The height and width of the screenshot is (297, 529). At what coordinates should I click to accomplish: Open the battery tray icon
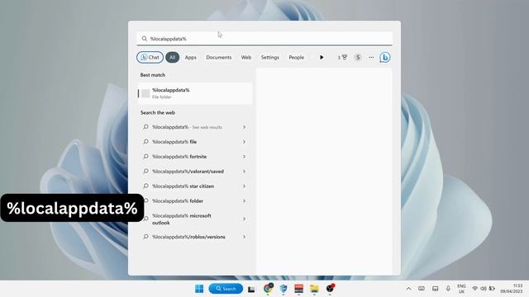(x=492, y=289)
